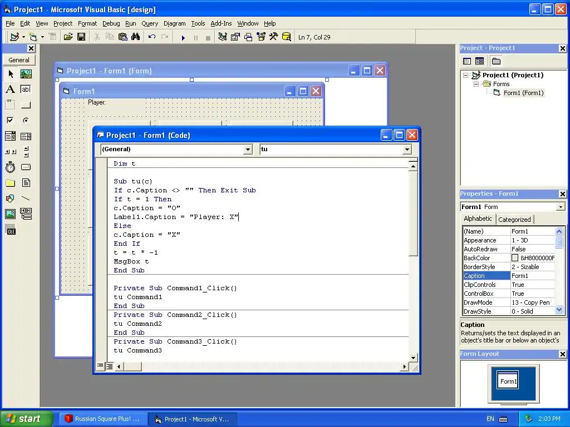Select the DirListBox folder control in toolbox
570x427 pixels.
tap(11, 182)
